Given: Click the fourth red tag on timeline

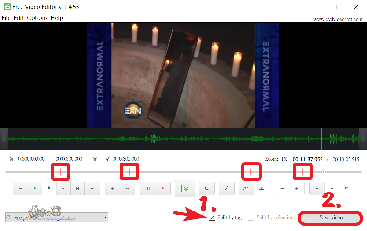Looking at the screenshot, I should coord(302,172).
